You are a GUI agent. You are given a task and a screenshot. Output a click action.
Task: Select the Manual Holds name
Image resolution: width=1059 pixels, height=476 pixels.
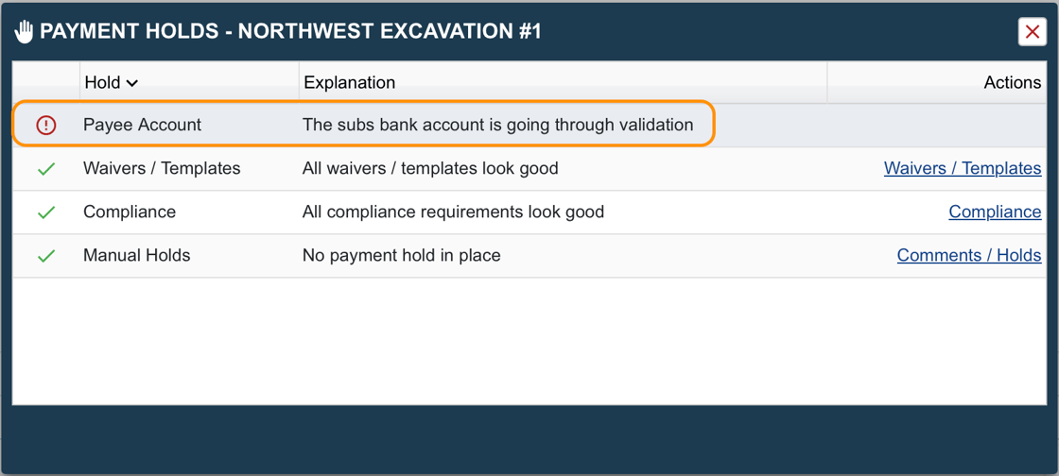point(136,255)
